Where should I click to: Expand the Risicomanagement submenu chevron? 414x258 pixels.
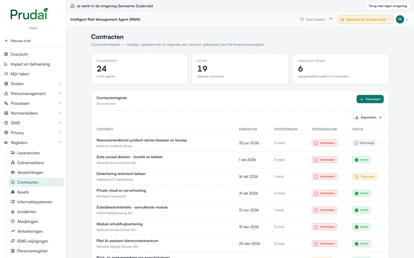60,93
